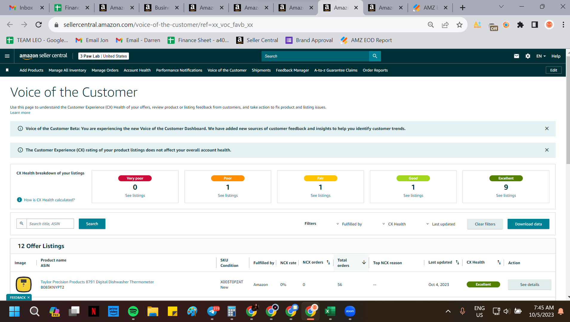Image resolution: width=570 pixels, height=322 pixels.
Task: Open the browser zoom magnifier icon
Action: click(431, 25)
